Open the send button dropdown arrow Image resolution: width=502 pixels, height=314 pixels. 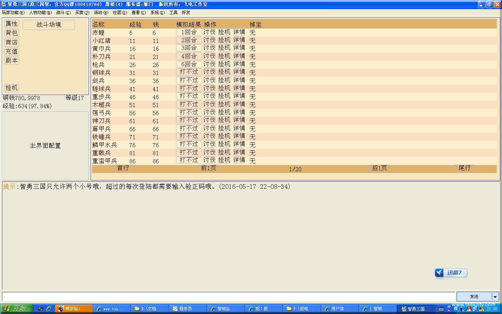(x=495, y=297)
